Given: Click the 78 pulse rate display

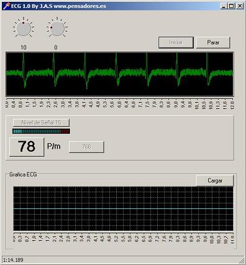Looking at the screenshot, I should (x=27, y=147).
